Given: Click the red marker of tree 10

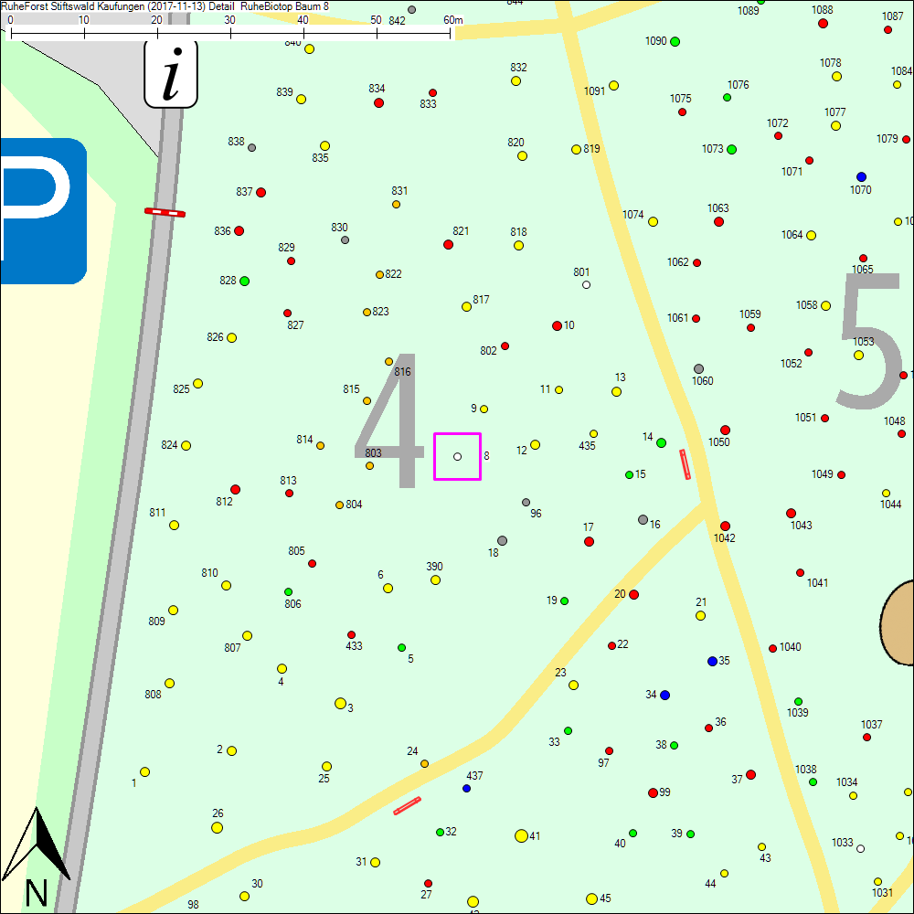Looking at the screenshot, I should (557, 325).
